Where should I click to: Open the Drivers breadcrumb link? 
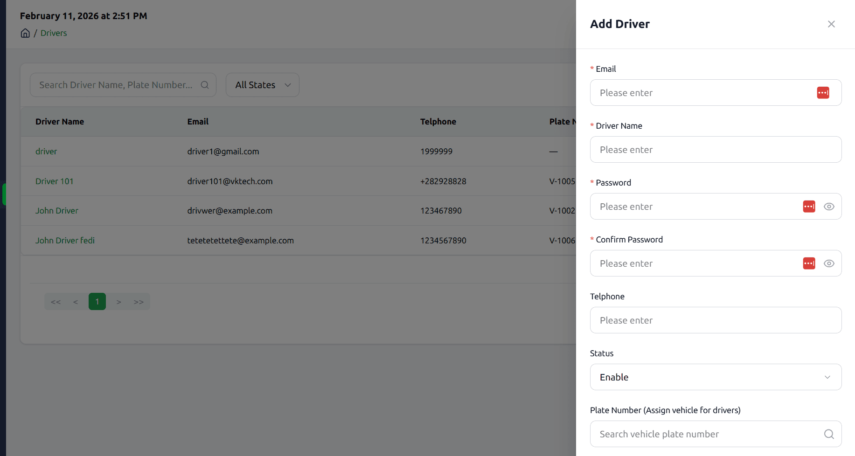click(54, 33)
